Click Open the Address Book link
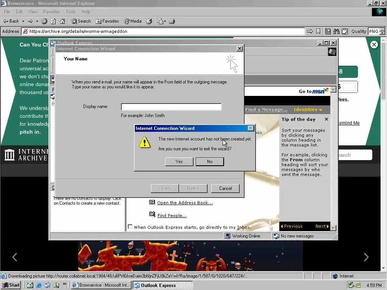This screenshot has width=387, height=290. pyautogui.click(x=185, y=203)
